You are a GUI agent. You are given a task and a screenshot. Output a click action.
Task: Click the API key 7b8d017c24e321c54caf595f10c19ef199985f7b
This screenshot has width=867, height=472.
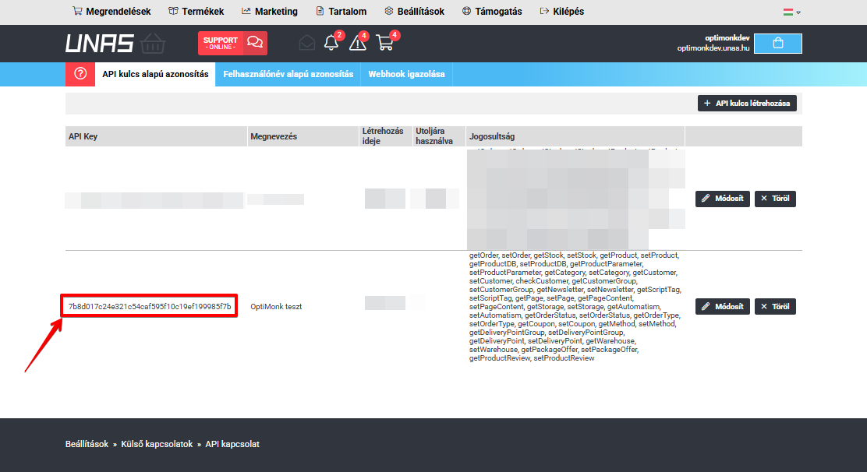[149, 306]
